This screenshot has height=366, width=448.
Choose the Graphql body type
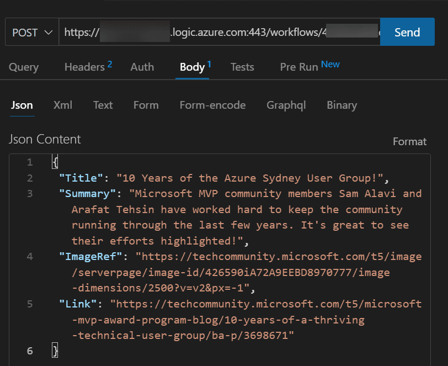(x=286, y=105)
